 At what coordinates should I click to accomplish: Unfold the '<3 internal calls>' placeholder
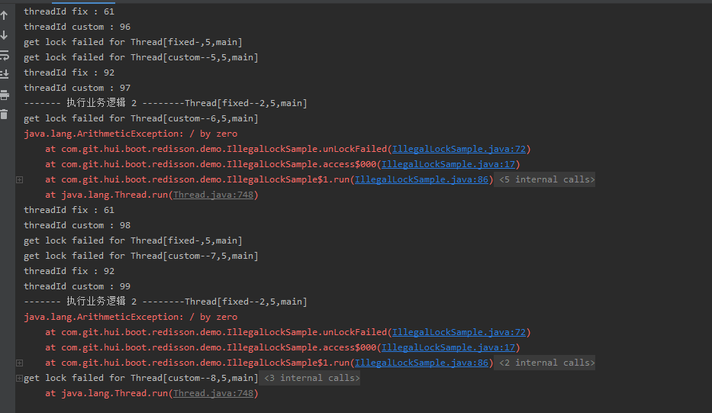pyautogui.click(x=311, y=378)
